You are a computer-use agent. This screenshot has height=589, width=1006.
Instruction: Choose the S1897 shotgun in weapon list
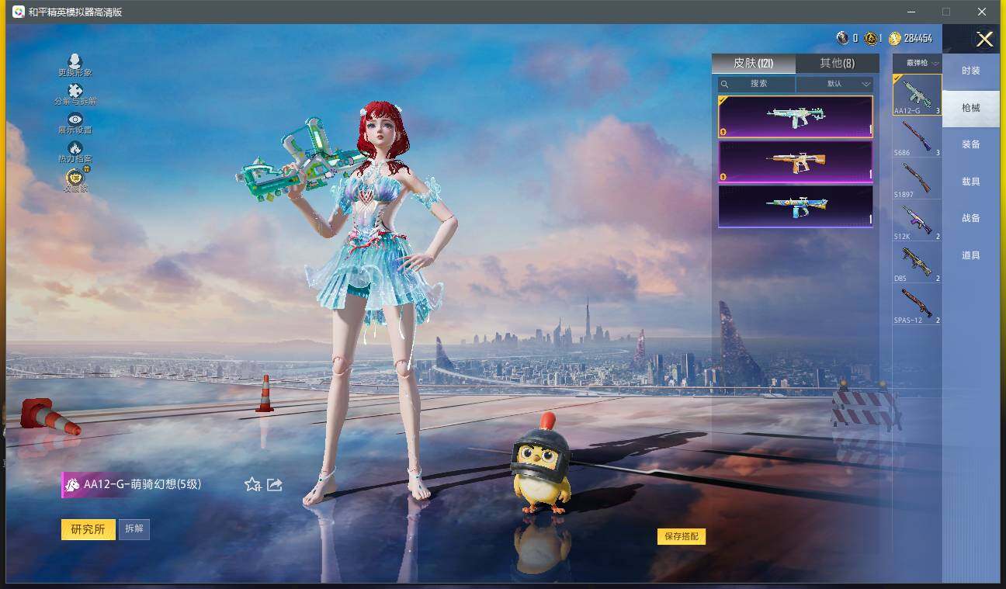(x=917, y=179)
